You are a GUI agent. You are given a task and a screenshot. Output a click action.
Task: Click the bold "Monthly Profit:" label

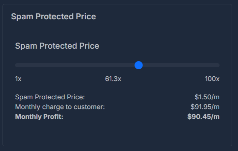tap(39, 117)
